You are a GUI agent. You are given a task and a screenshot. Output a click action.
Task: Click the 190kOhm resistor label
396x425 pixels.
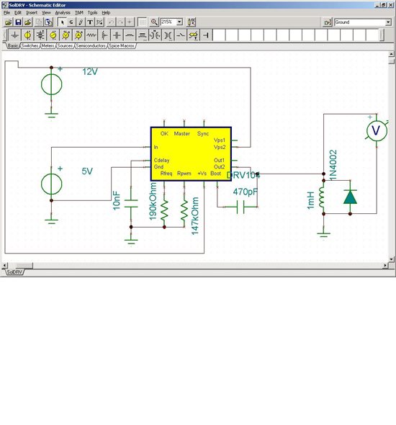tap(153, 202)
